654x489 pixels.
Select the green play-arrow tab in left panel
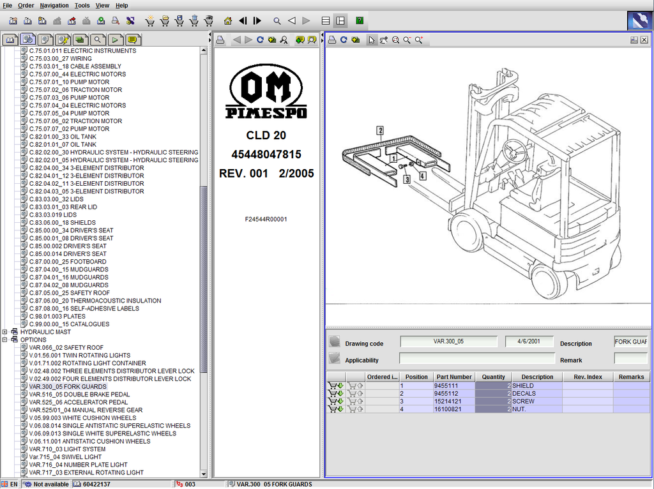[x=115, y=40]
